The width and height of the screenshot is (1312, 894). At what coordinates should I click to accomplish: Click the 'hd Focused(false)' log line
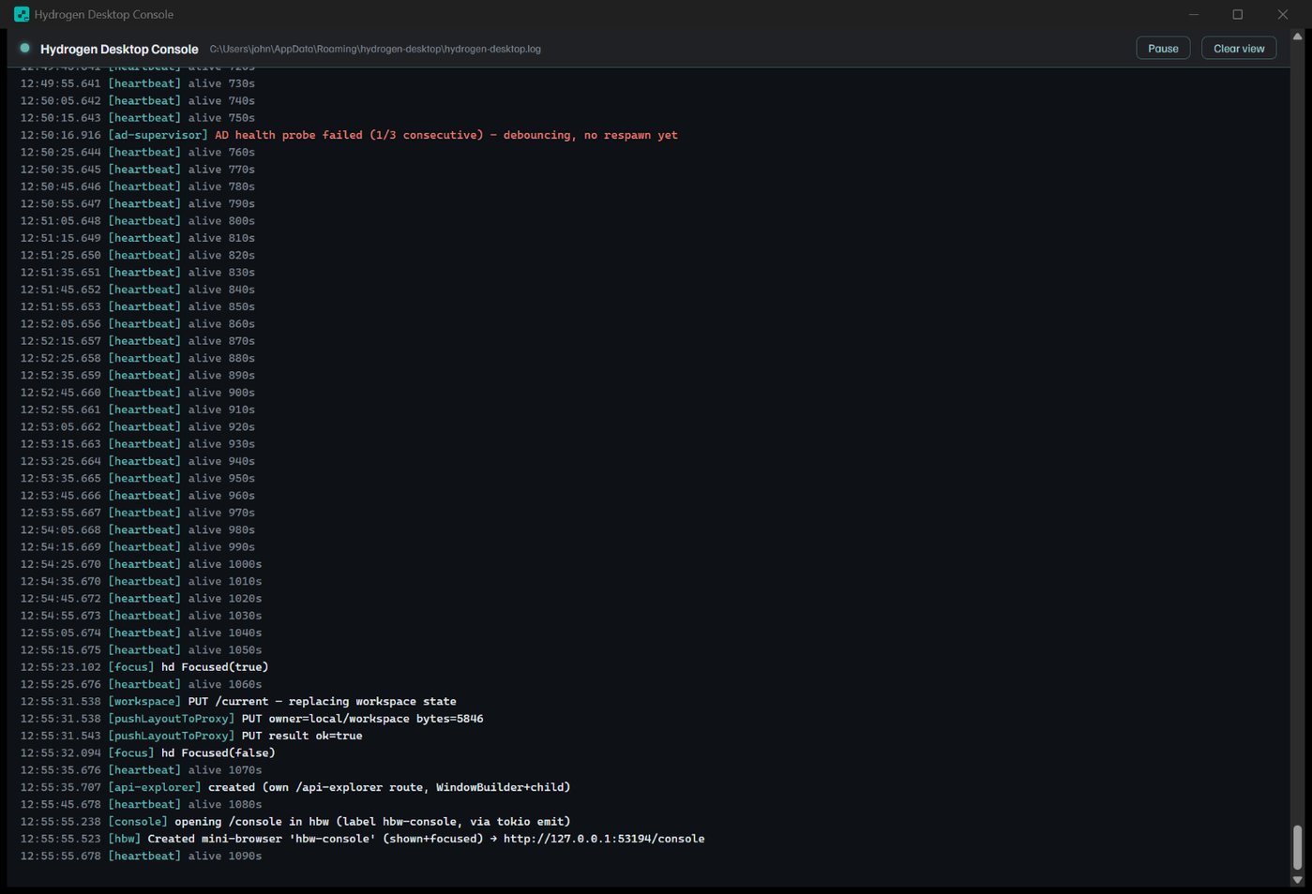pos(148,753)
